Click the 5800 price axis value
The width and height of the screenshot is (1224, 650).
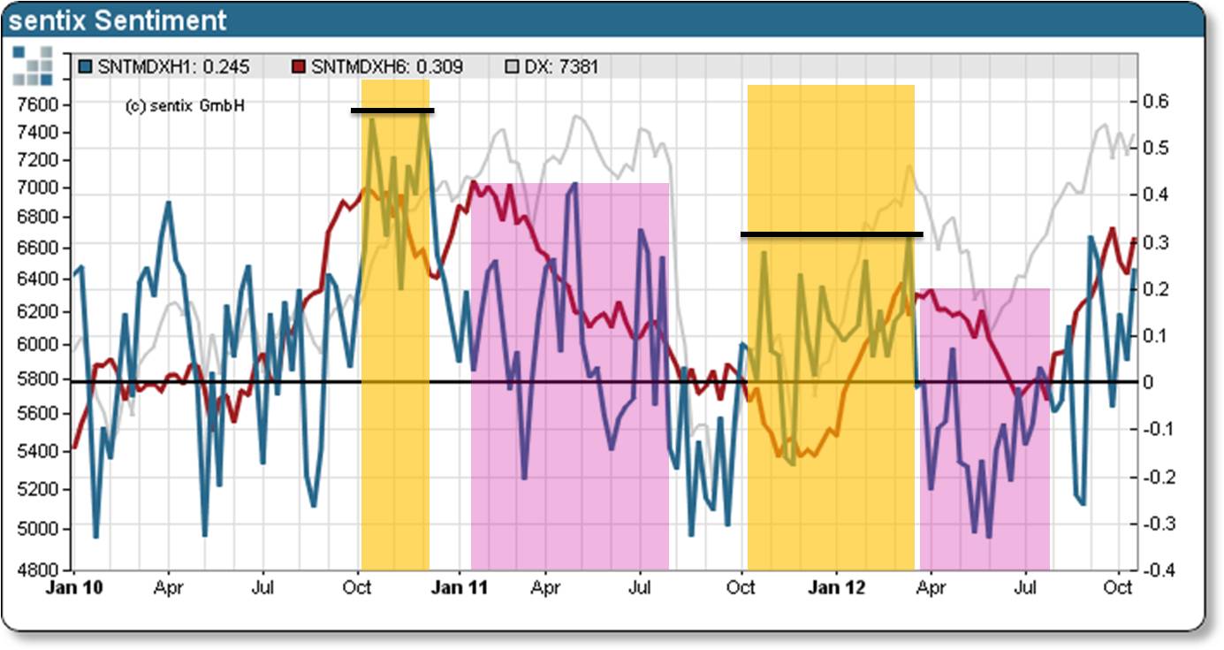pyautogui.click(x=36, y=380)
